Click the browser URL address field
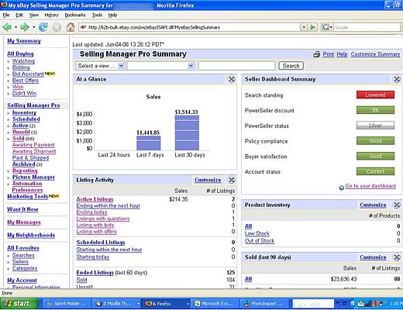 pos(190,27)
